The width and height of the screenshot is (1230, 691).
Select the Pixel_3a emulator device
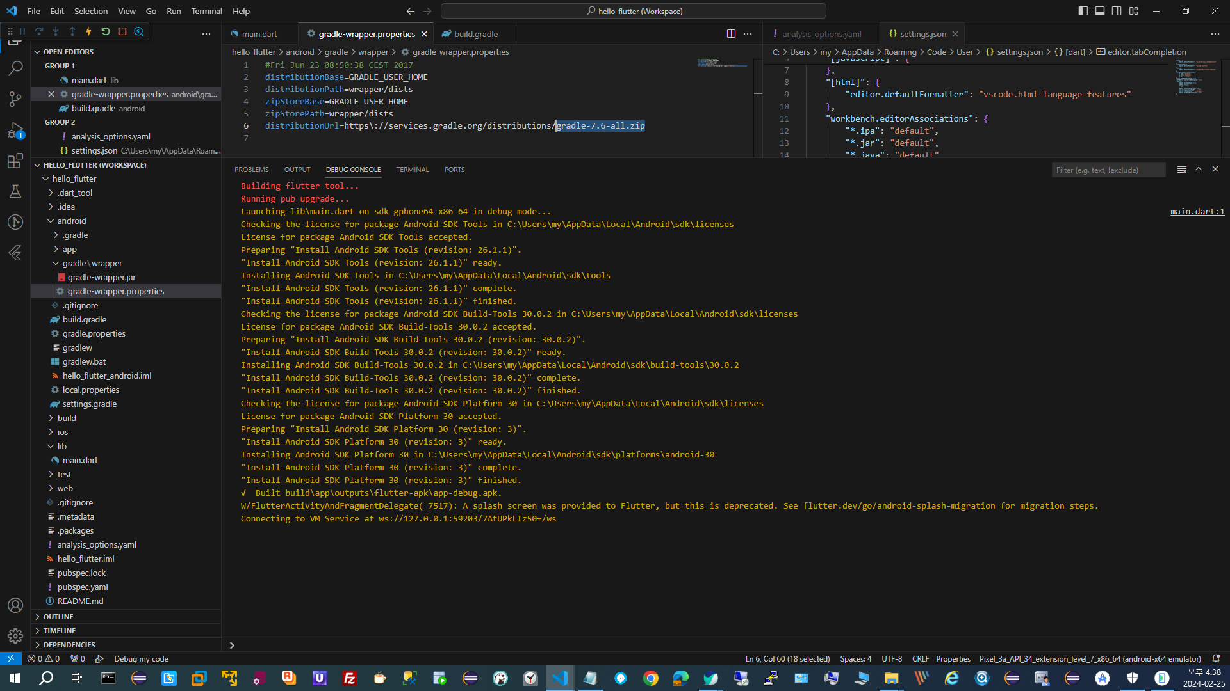1090,659
